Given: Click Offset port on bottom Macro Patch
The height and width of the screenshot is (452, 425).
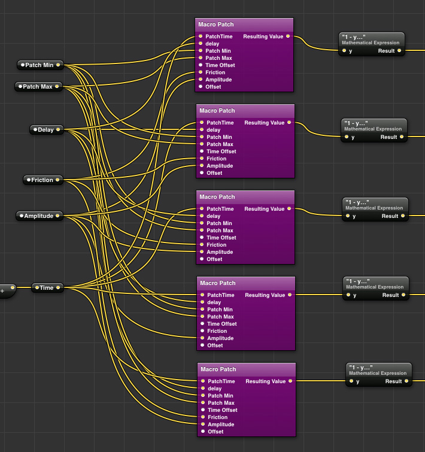Looking at the screenshot, I should pos(203,431).
